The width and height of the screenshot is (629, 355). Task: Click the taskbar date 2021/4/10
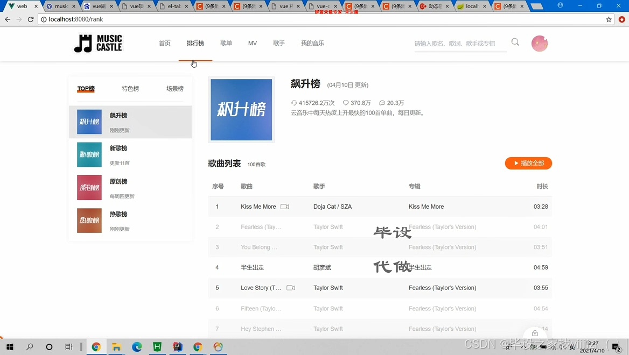point(592,351)
